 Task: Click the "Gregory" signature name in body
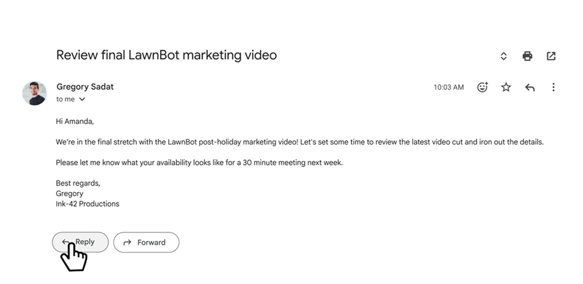tap(69, 194)
